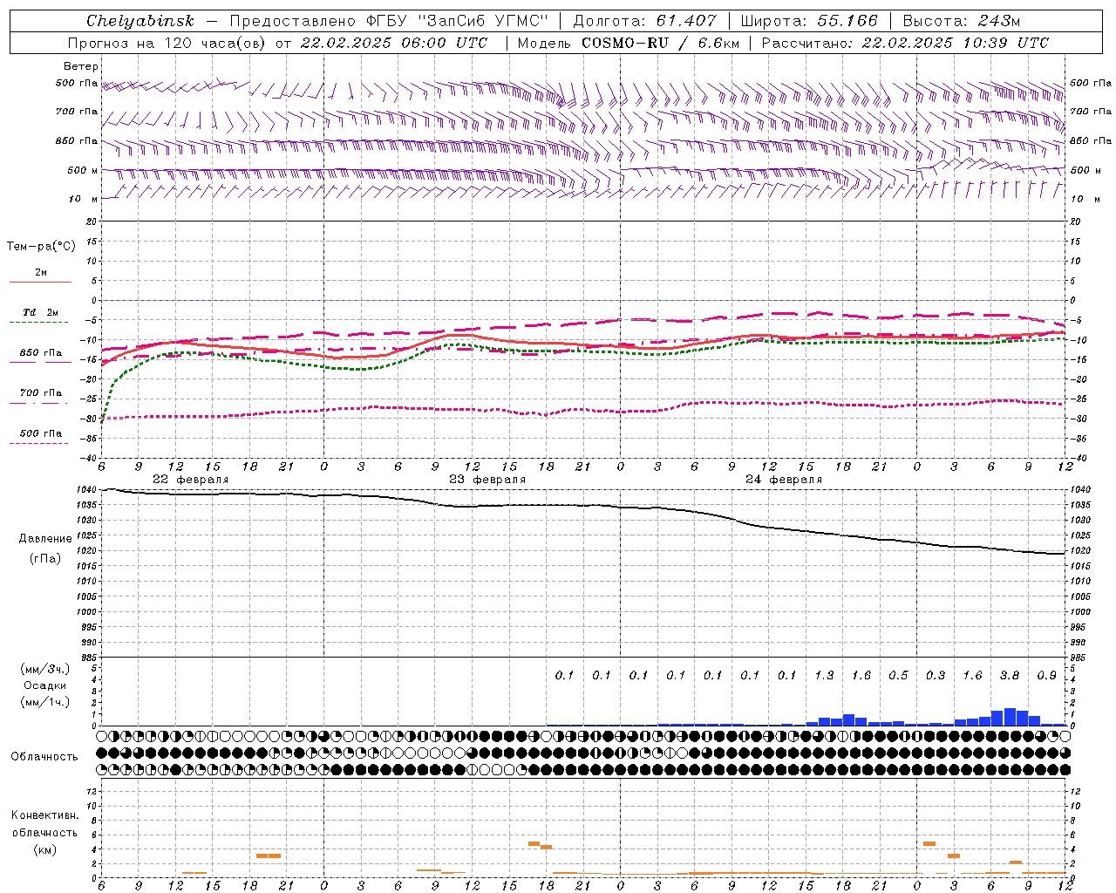The width and height of the screenshot is (1116, 893).
Task: Select the Модель COSMO-RU / 6.6км label
Action: pos(628,43)
